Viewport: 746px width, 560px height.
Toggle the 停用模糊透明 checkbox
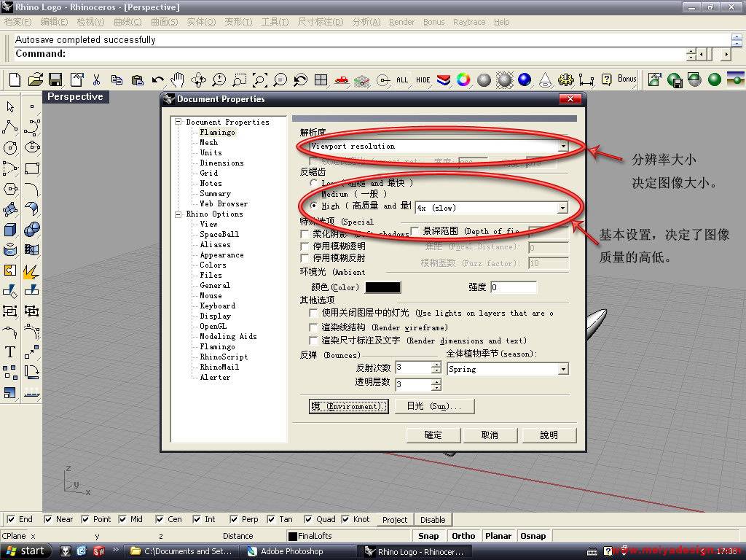pos(305,246)
